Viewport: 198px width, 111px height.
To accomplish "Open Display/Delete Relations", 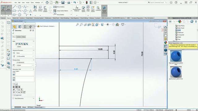I will [x=77, y=9].
